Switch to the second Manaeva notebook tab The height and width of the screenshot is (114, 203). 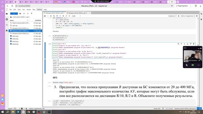77,13
